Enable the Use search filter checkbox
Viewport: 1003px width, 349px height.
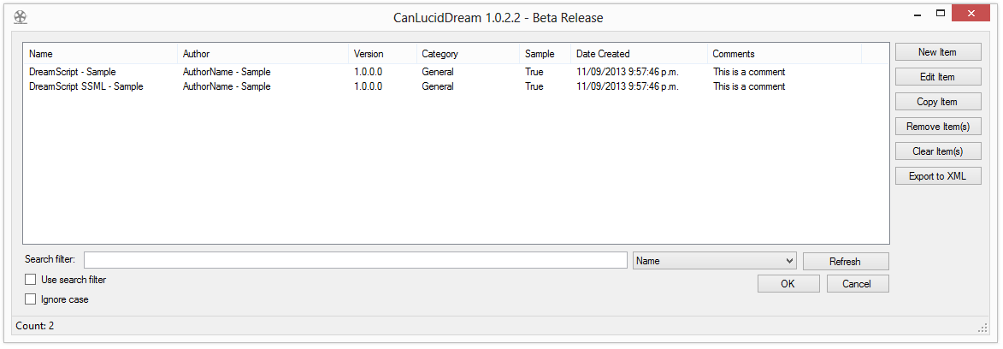pyautogui.click(x=31, y=280)
